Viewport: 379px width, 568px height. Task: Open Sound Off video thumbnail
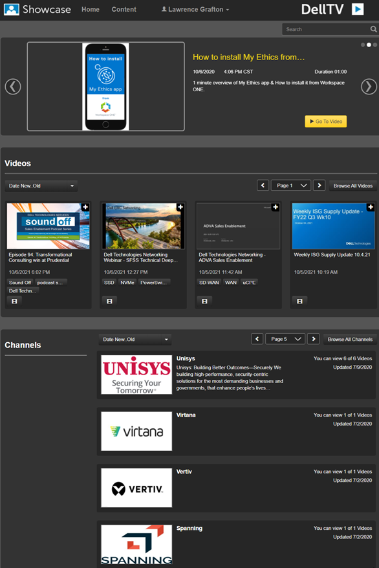[x=48, y=226]
